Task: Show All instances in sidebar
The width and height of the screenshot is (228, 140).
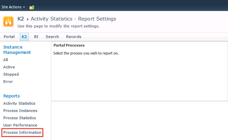Action: (6, 60)
